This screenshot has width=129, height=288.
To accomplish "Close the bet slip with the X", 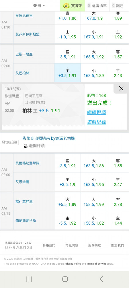I will 121,88.
